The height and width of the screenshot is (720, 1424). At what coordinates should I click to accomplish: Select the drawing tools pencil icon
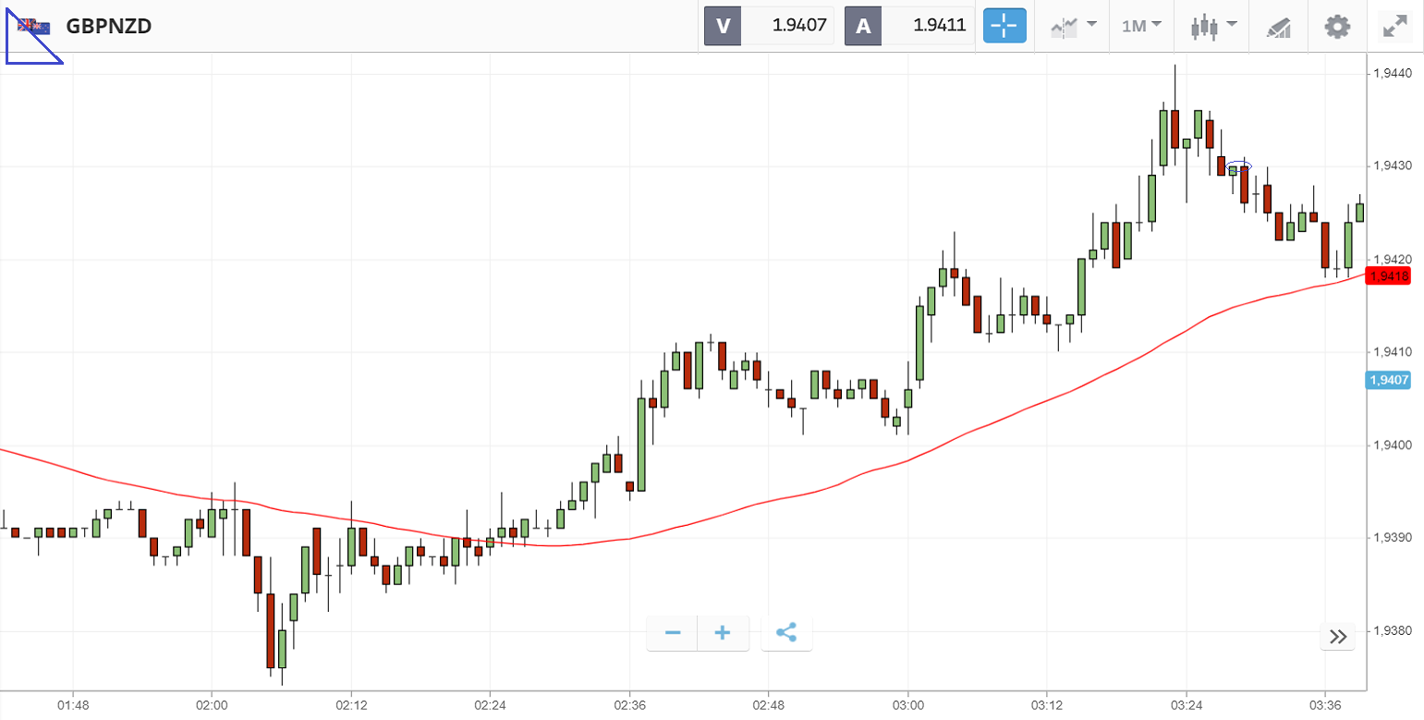click(1278, 27)
